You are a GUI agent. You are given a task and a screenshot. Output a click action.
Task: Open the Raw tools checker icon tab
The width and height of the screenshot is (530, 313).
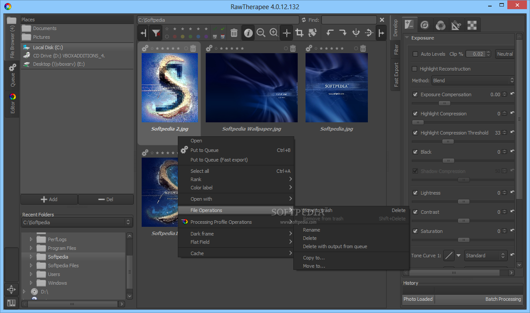472,25
